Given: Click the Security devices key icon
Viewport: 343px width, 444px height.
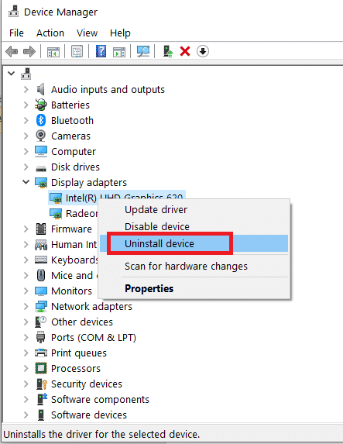Looking at the screenshot, I should (x=42, y=384).
